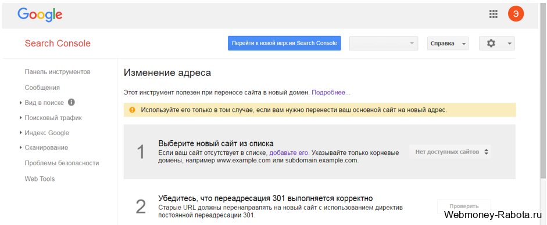
Task: Open Проблемы безопасности in the sidebar
Action: 62,163
